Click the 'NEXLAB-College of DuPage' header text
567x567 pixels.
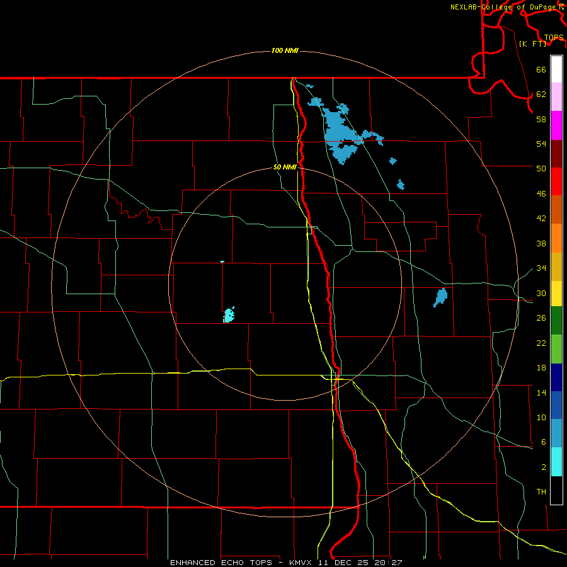[x=504, y=7]
